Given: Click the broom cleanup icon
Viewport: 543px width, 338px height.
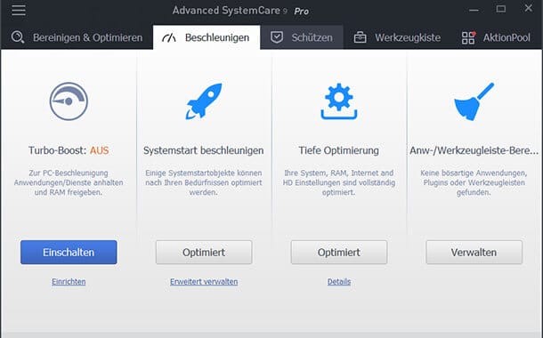Looking at the screenshot, I should click(474, 101).
